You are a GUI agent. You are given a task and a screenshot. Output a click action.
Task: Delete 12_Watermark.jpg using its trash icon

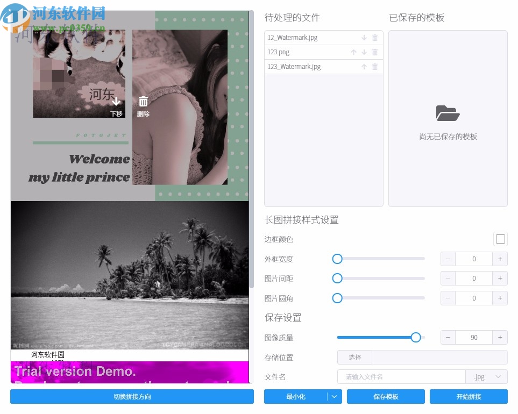(x=375, y=37)
